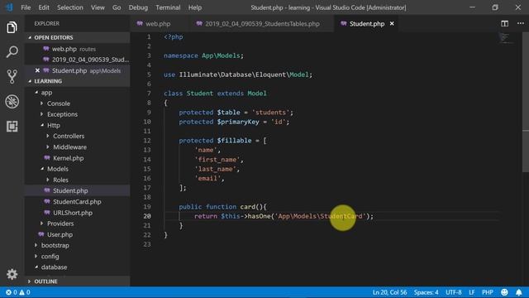This screenshot has height=298, width=529.
Task: Collapse the LEARNING folder section
Action: (77, 81)
